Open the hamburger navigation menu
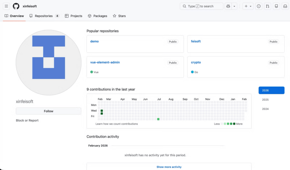Screen dimensions: 290x170 [6, 6]
